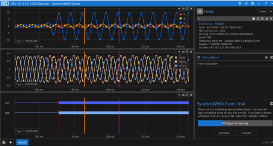
Task: Click the Event: TRIP line
Action: pos(205,37)
